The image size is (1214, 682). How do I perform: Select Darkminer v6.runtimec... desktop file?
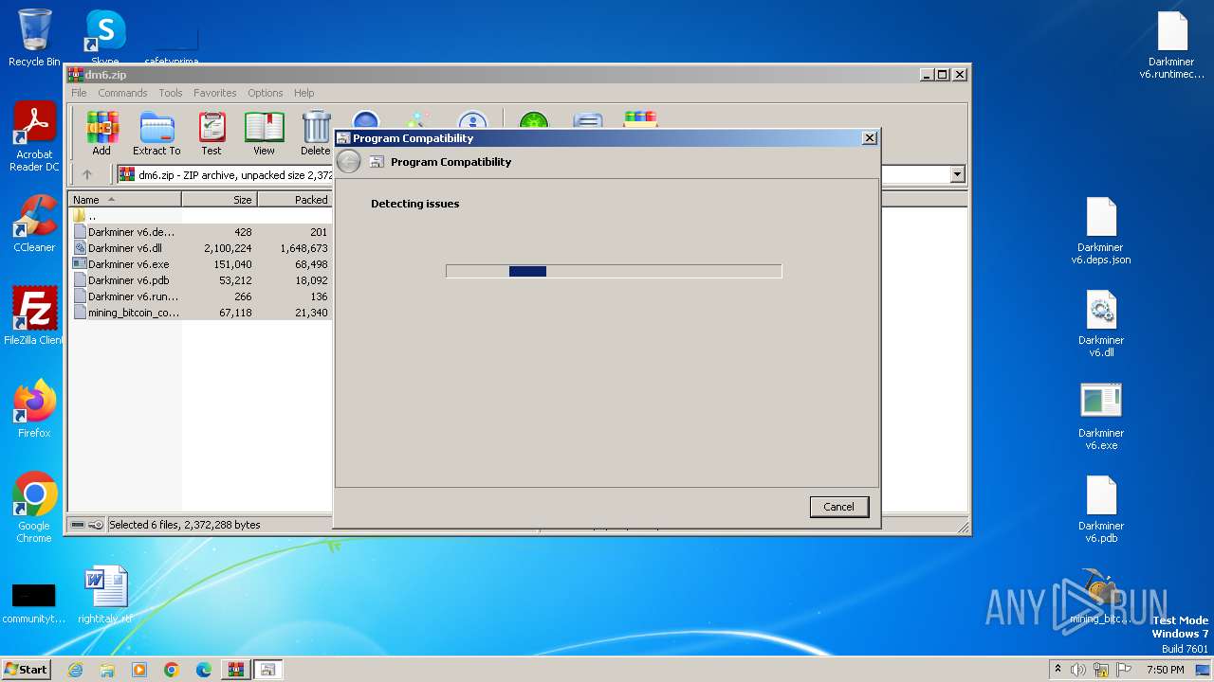tap(1171, 45)
